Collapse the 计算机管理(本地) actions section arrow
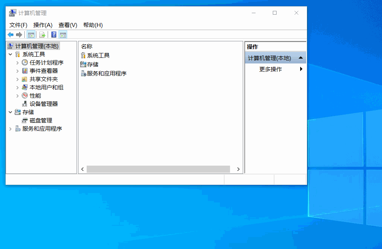The height and width of the screenshot is (249, 382). point(301,58)
